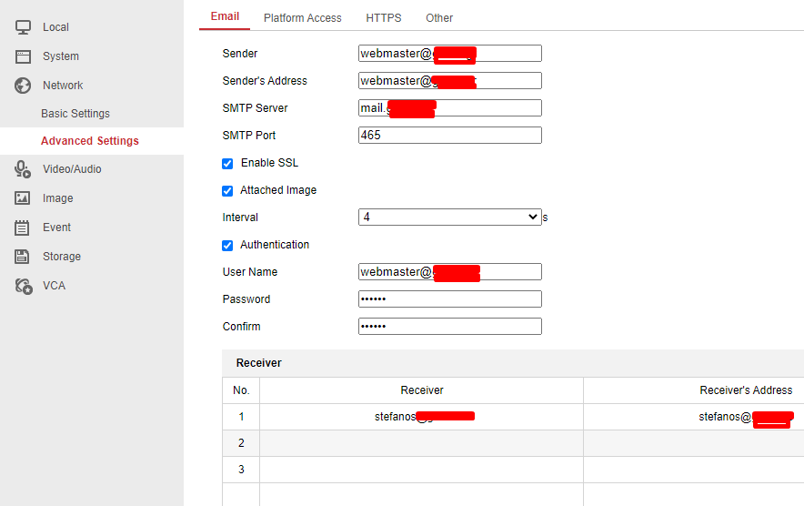The width and height of the screenshot is (804, 506).
Task: Click the SMTP Port input field
Action: point(449,136)
